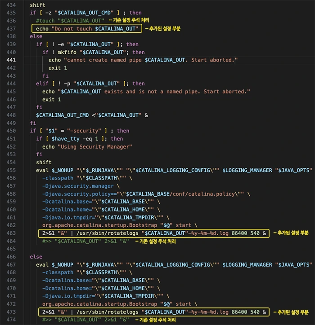Image resolution: width=315 pixels, height=325 pixels.
Task: Click '$CATALINA_TMPDIR' on line 471
Action: 129,296
